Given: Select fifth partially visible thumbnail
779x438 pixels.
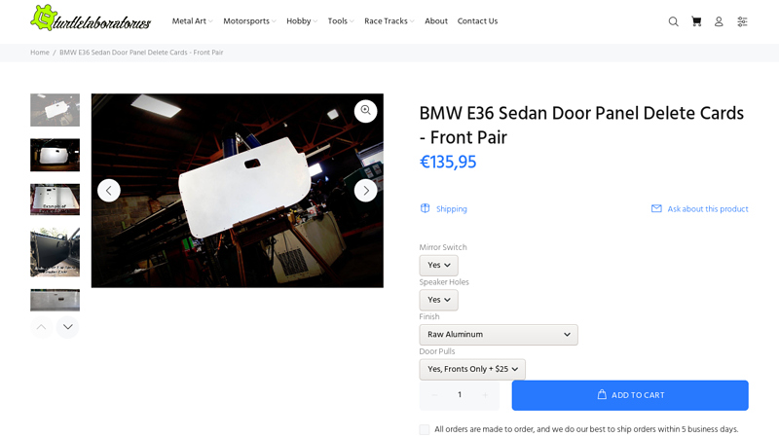Looking at the screenshot, I should click(55, 300).
